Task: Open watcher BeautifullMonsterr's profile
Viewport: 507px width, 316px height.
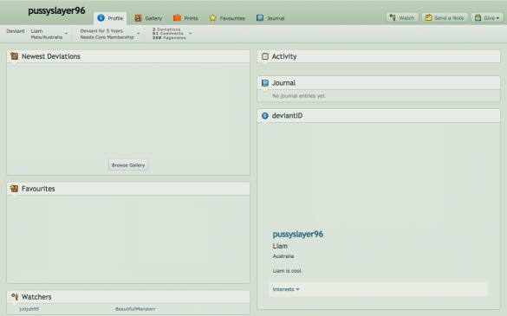Action: tap(135, 309)
